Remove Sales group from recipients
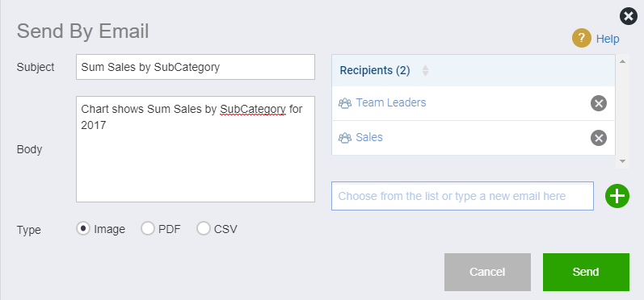644x300 pixels. coord(599,138)
